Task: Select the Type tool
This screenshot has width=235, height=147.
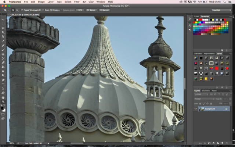Action: pyautogui.click(x=3, y=84)
